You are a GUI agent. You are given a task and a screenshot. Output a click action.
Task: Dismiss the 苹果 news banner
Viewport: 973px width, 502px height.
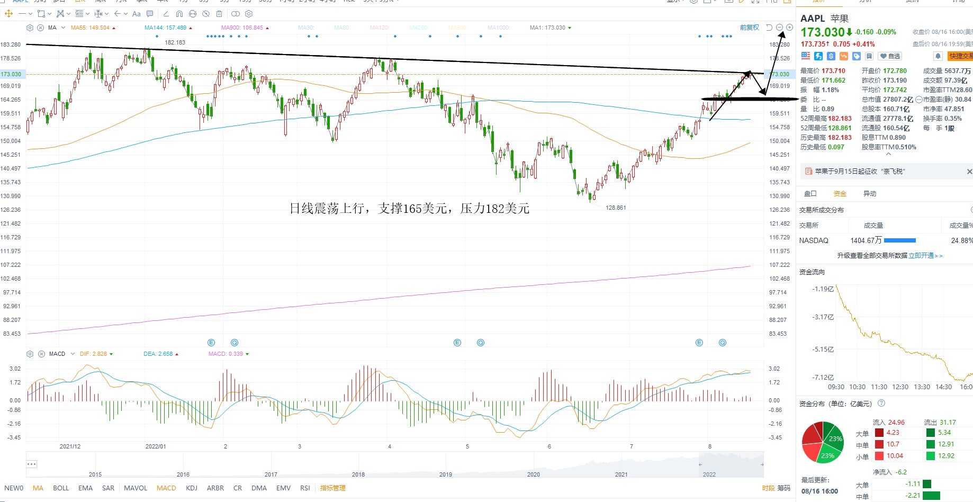click(969, 172)
